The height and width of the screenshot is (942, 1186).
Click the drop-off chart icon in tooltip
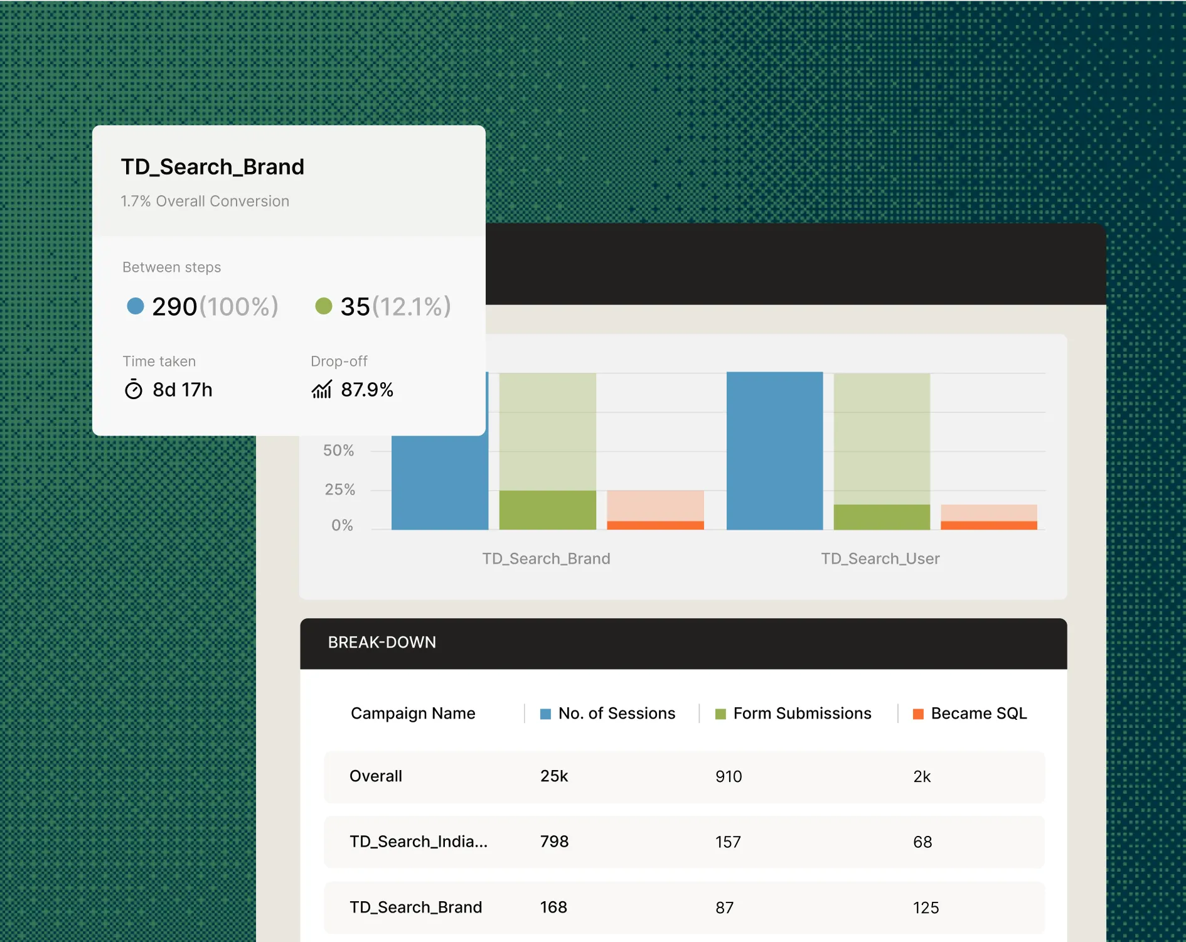tap(322, 390)
